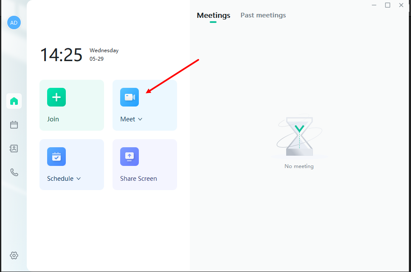Click the 14:25 clock display
Viewport: 411px width, 272px height.
pyautogui.click(x=61, y=55)
